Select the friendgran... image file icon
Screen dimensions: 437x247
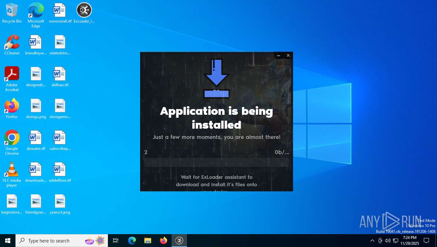[x=36, y=204]
